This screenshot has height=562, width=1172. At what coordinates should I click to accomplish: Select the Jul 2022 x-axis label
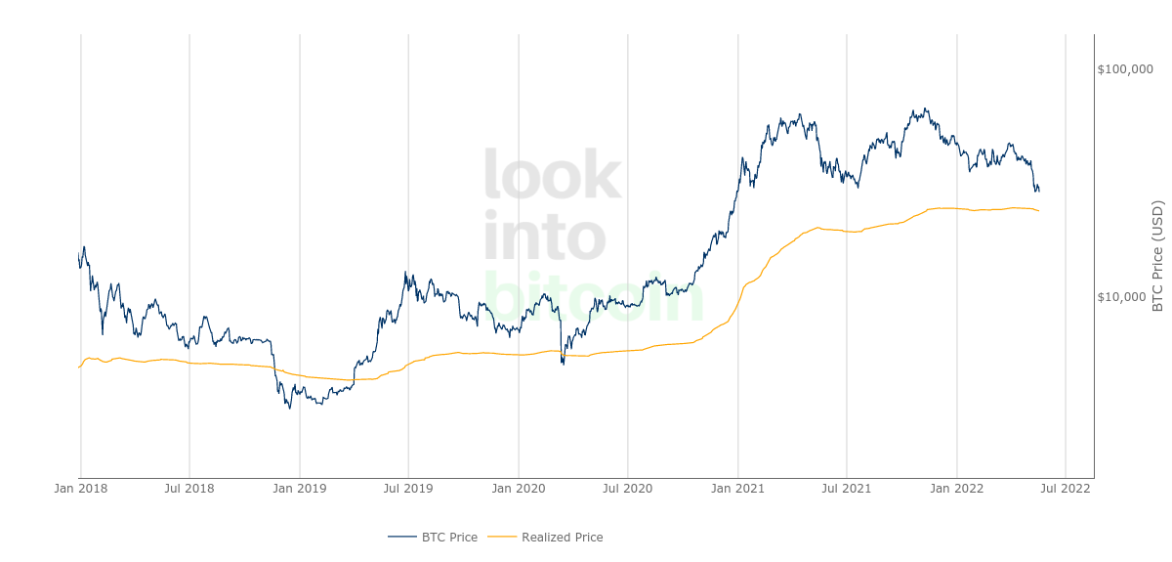coord(1066,488)
